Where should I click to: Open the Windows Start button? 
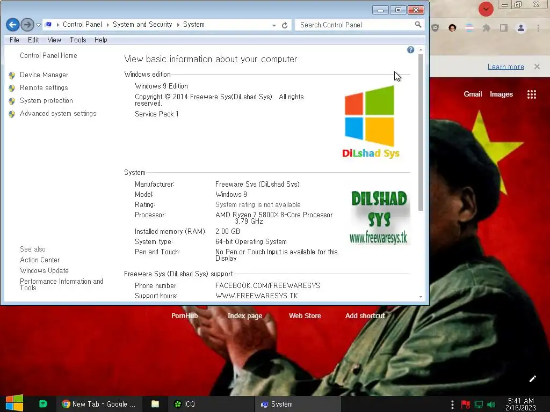(15, 403)
